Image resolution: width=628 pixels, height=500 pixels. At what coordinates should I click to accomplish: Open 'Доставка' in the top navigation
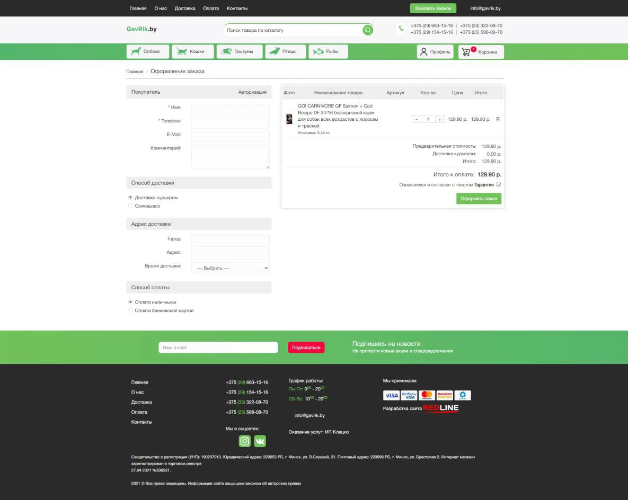(x=185, y=8)
